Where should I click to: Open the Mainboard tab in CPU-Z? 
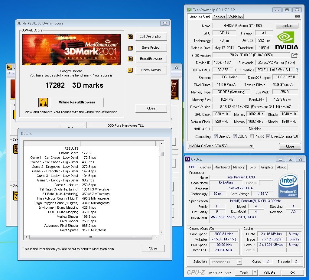[x=222, y=167]
